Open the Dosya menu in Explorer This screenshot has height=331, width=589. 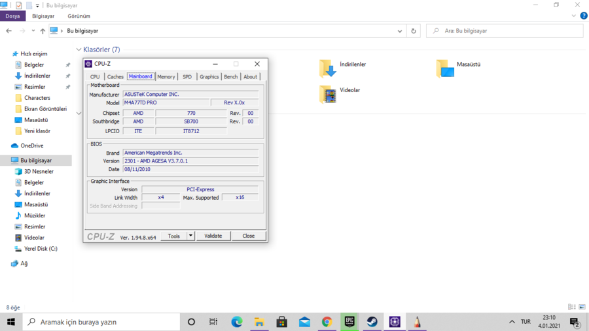(x=13, y=16)
